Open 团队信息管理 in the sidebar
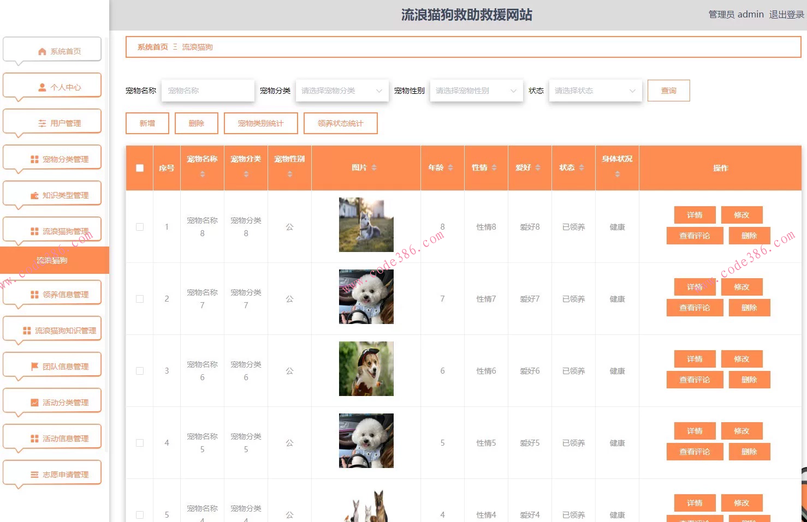807x522 pixels. pyautogui.click(x=52, y=367)
